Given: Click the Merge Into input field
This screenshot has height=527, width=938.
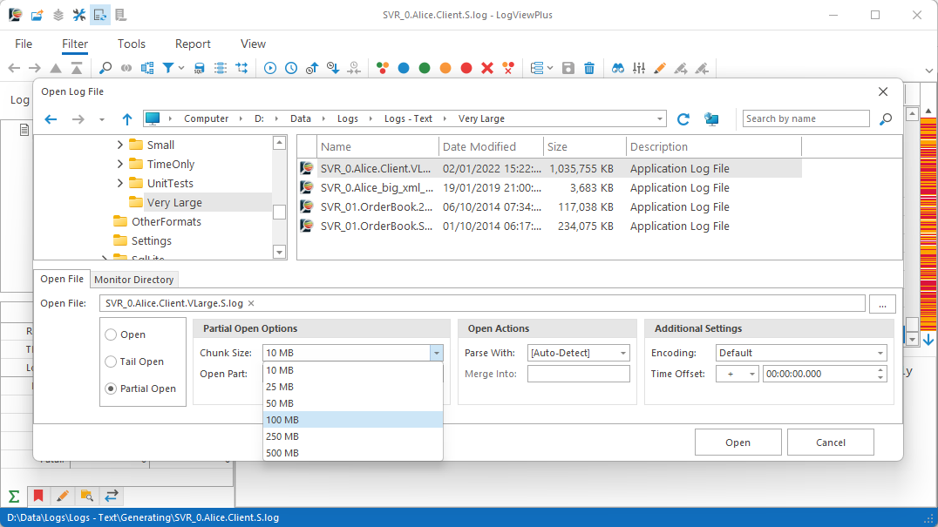Looking at the screenshot, I should pyautogui.click(x=579, y=374).
